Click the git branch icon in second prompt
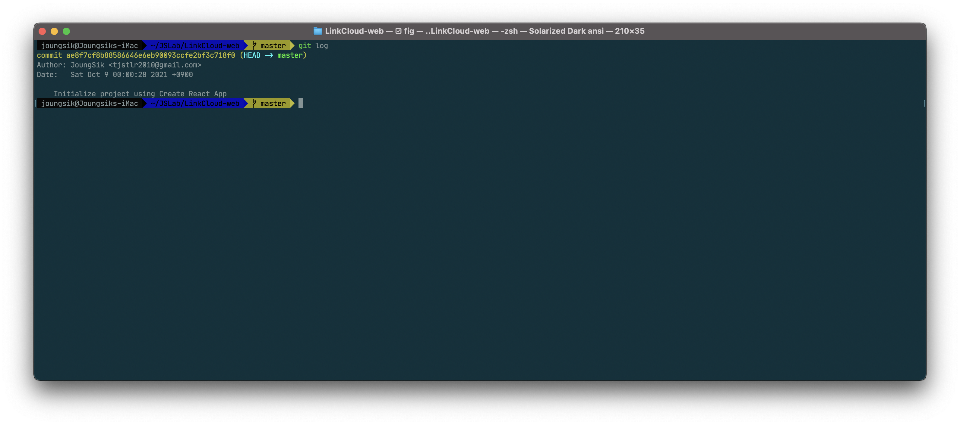This screenshot has height=425, width=960. (x=254, y=103)
